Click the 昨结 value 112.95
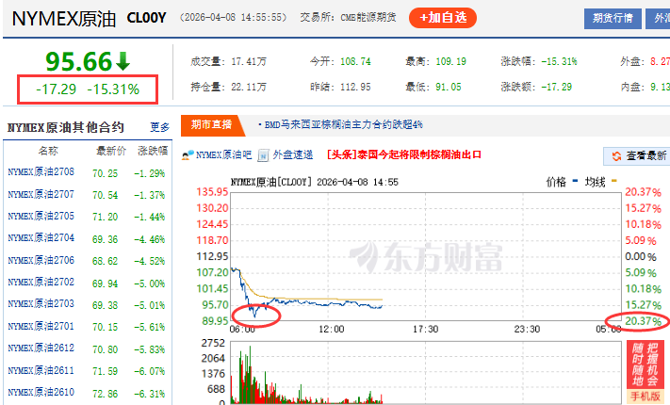The image size is (670, 405). 355,88
